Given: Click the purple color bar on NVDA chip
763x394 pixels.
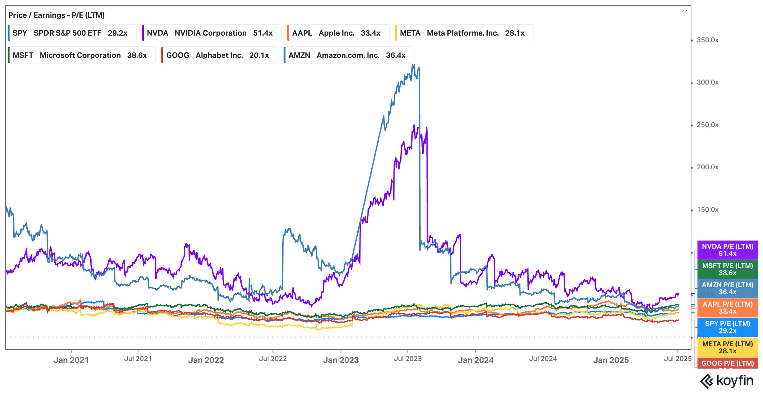Looking at the screenshot, I should tap(143, 33).
